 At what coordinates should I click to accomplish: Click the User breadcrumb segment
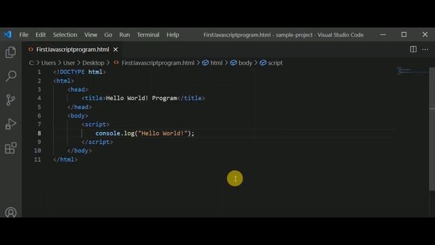(x=69, y=63)
